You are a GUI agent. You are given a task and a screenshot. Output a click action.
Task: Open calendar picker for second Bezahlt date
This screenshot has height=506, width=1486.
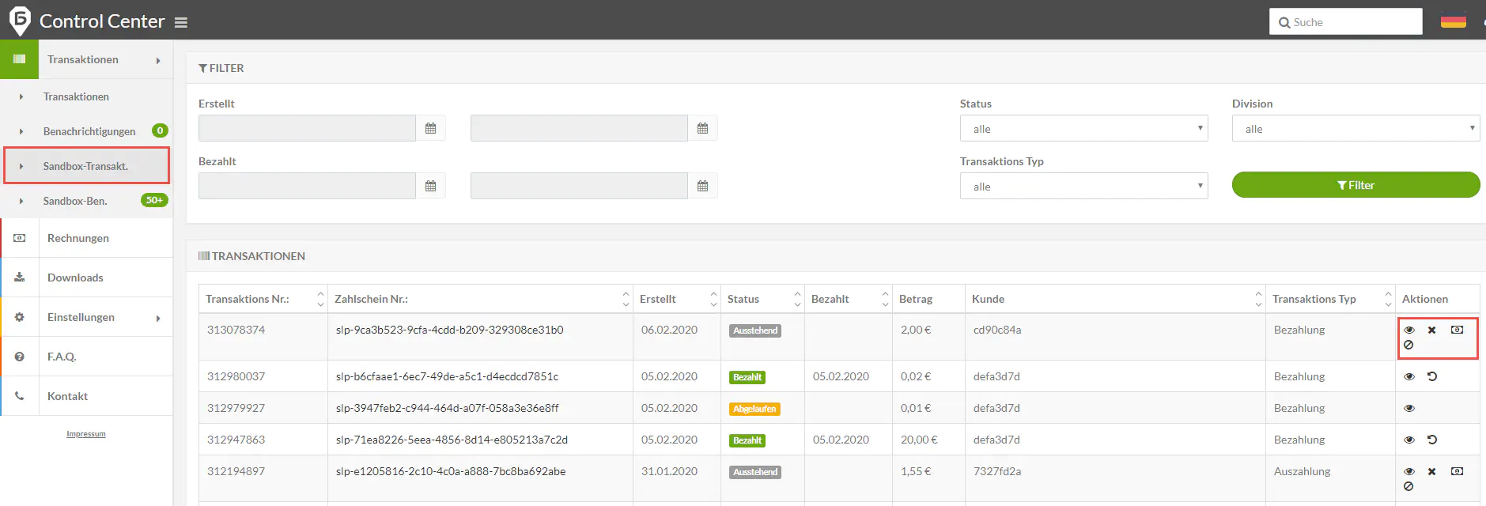tap(702, 186)
